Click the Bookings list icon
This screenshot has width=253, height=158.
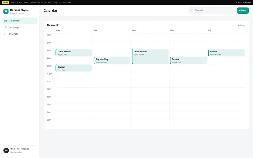point(5,27)
